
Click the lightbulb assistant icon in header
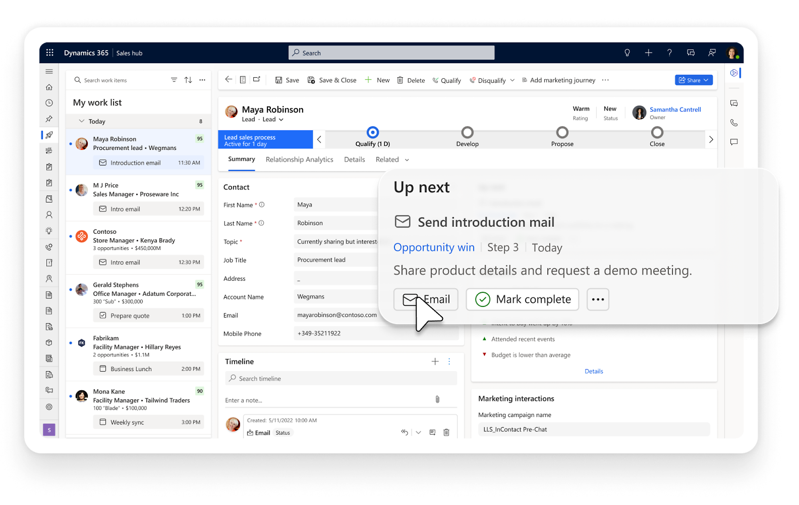pyautogui.click(x=627, y=53)
